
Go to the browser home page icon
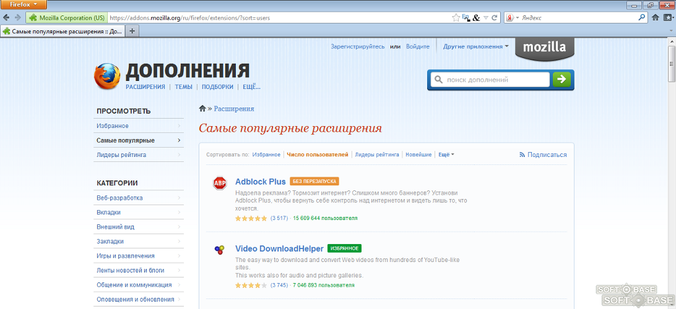656,18
